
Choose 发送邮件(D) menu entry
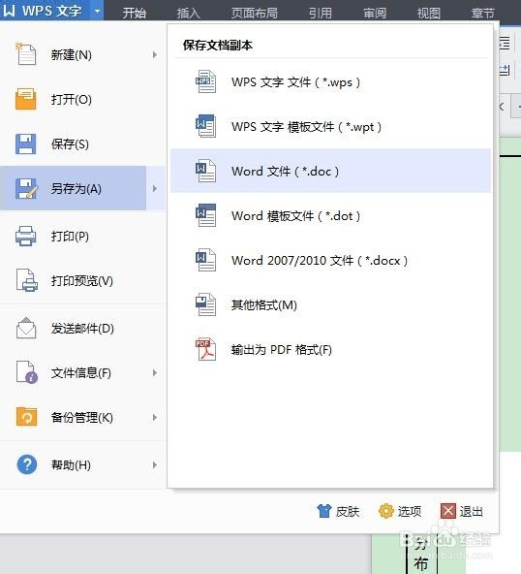coord(82,329)
